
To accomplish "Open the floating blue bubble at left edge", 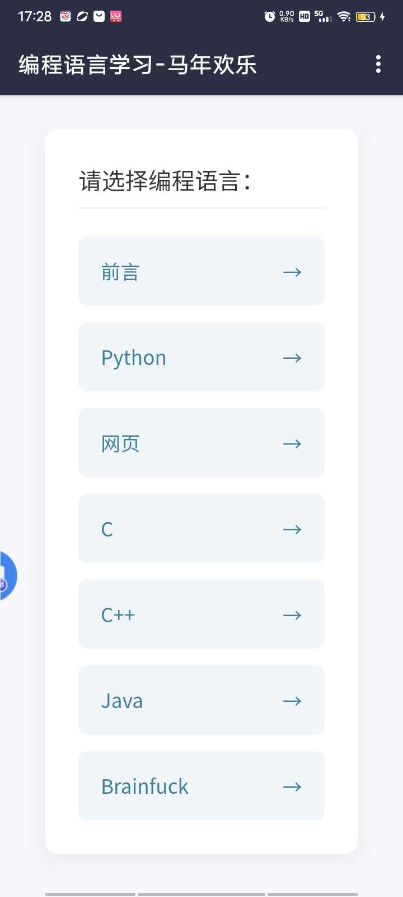I will click(7, 576).
